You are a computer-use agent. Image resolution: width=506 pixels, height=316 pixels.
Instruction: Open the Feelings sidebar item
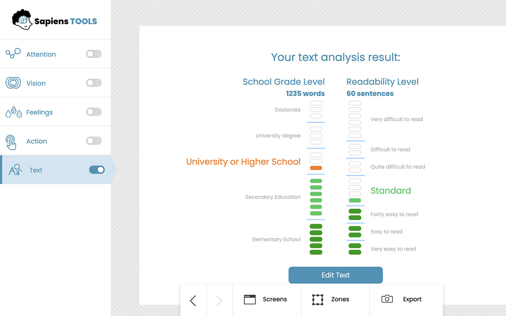pyautogui.click(x=40, y=112)
